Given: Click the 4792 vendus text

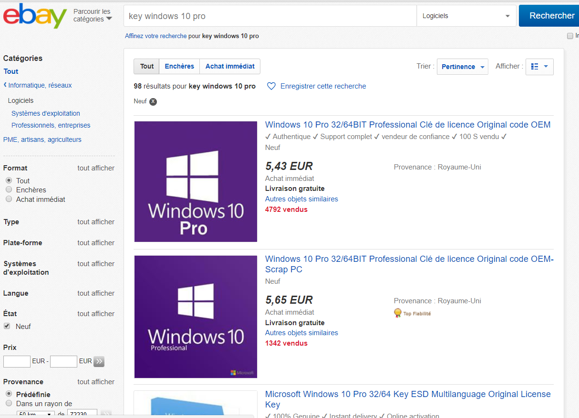Looking at the screenshot, I should 286,209.
